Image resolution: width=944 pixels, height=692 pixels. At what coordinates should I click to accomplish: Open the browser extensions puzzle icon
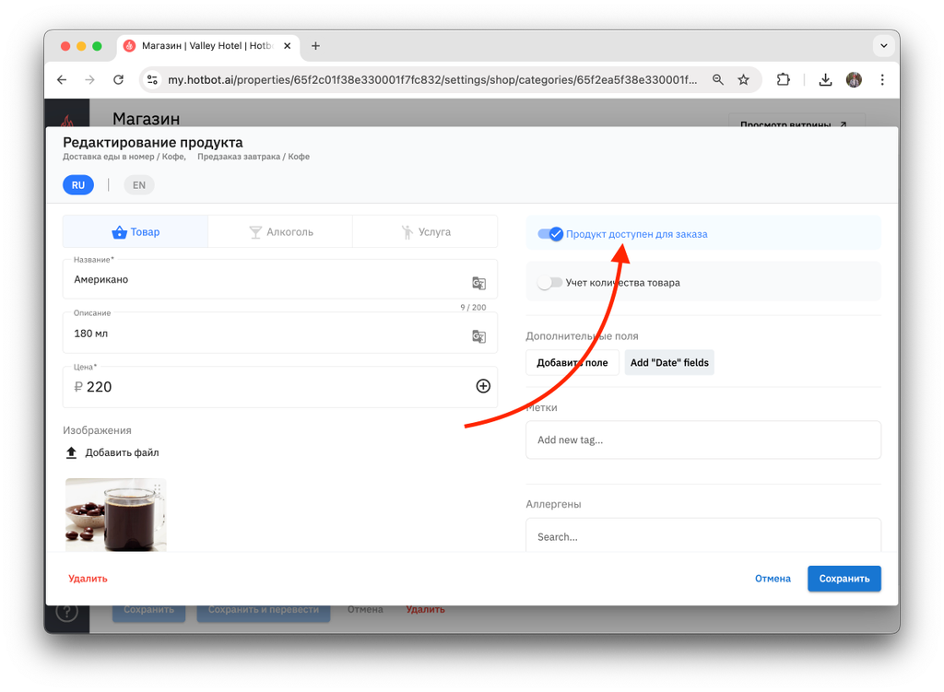[x=783, y=79]
